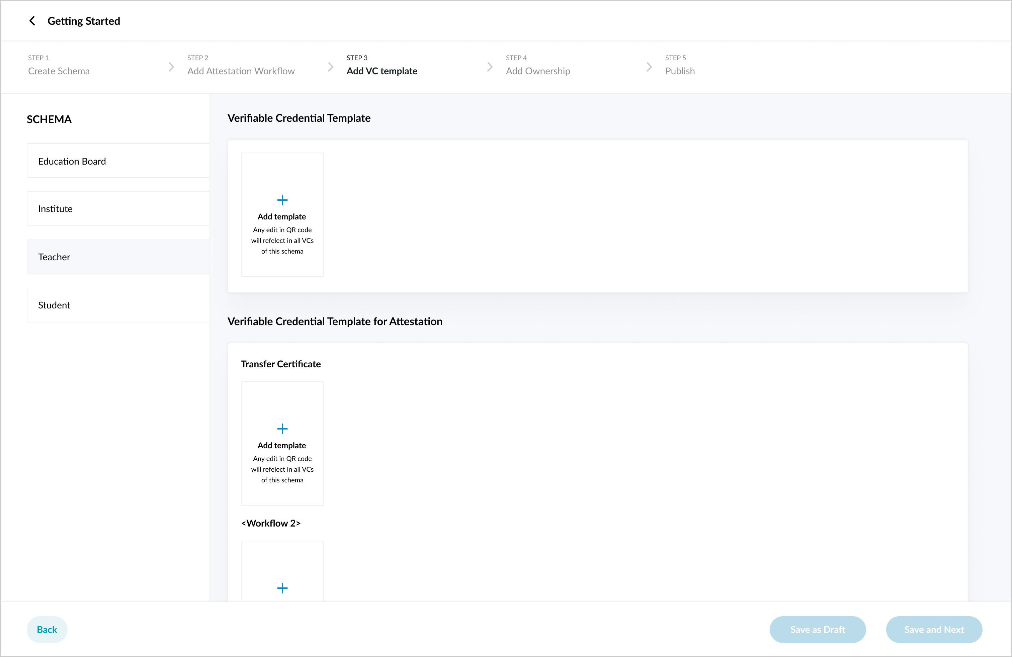Click chevron arrow after Create Schema step

tap(171, 67)
